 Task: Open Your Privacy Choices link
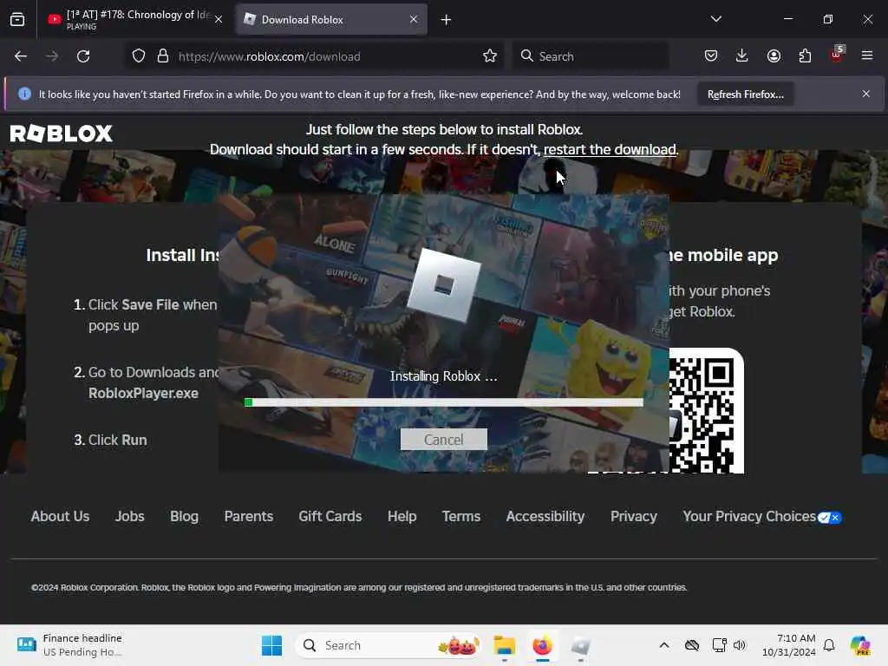click(x=761, y=517)
